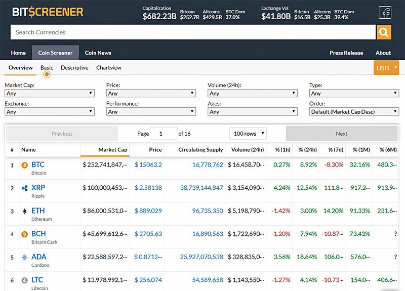Click Bitcoin Cash price $ 2705.63

point(148,234)
